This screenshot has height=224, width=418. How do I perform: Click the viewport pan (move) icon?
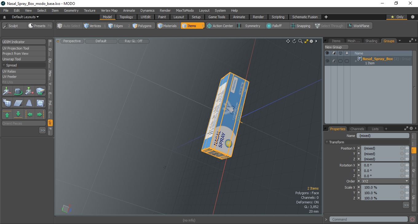click(x=288, y=41)
